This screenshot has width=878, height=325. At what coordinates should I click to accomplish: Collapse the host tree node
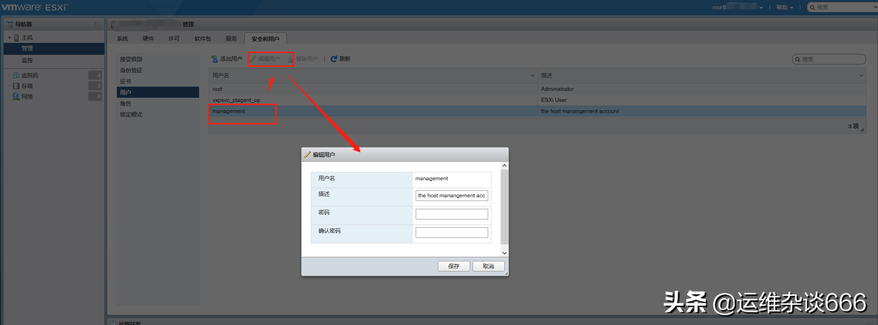[9, 38]
